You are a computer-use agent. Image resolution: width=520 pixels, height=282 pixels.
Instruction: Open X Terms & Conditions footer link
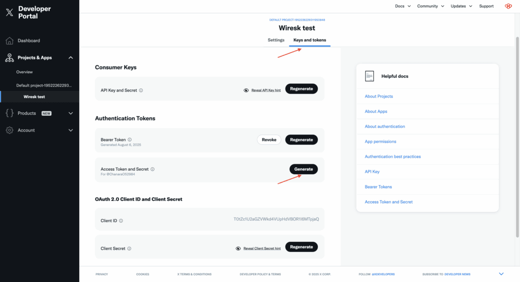click(x=194, y=274)
